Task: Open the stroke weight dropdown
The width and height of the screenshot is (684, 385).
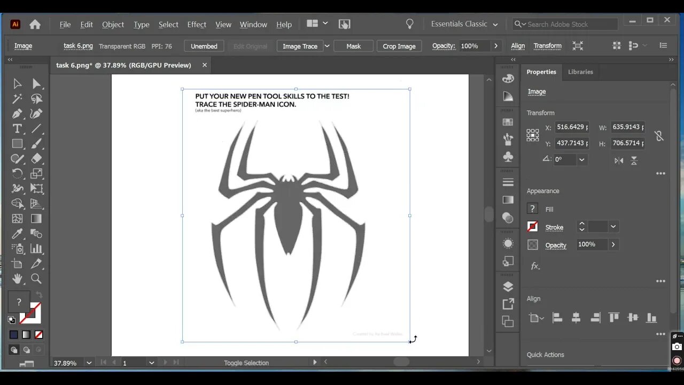Action: click(613, 227)
